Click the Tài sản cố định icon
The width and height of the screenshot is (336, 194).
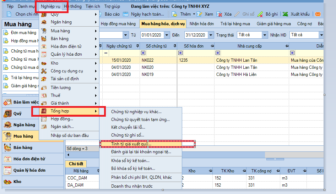click(44, 79)
